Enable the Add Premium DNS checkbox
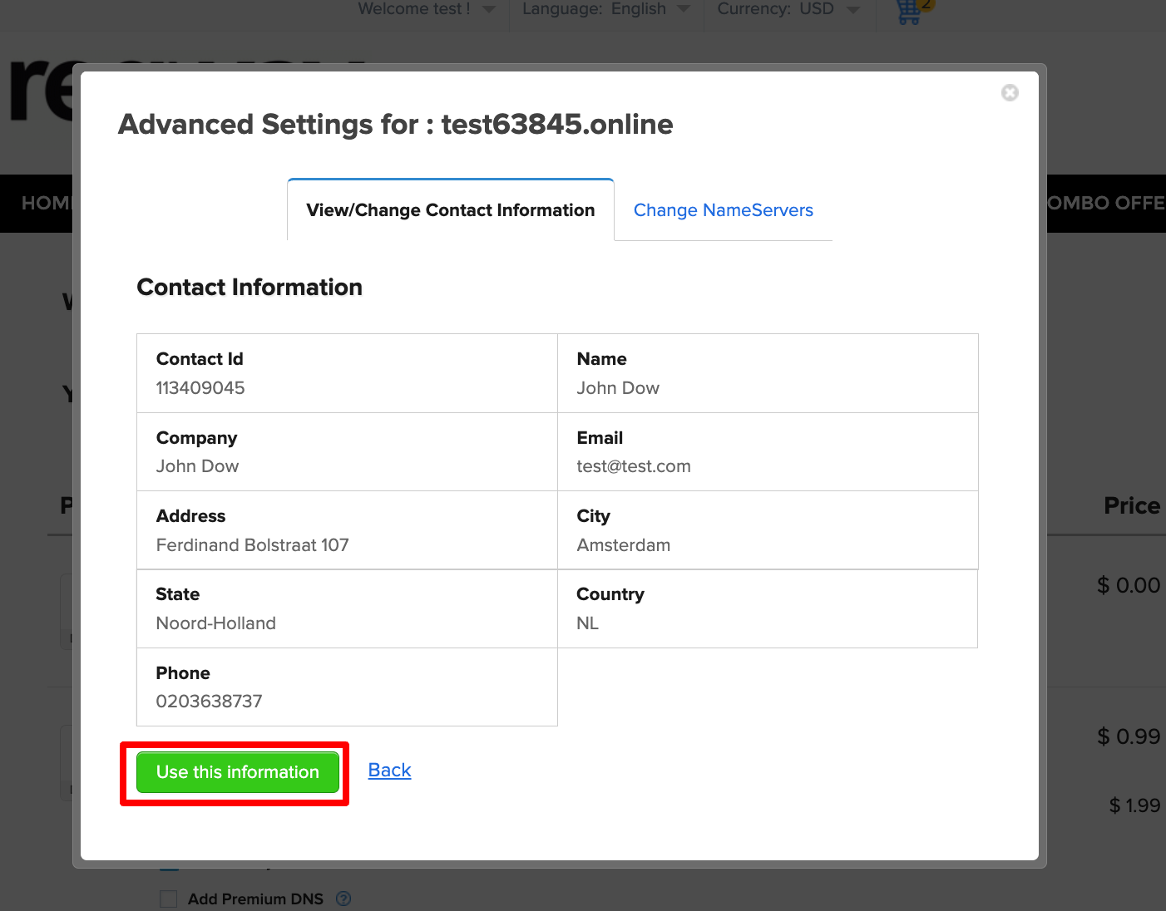The width and height of the screenshot is (1166, 911). [x=169, y=899]
